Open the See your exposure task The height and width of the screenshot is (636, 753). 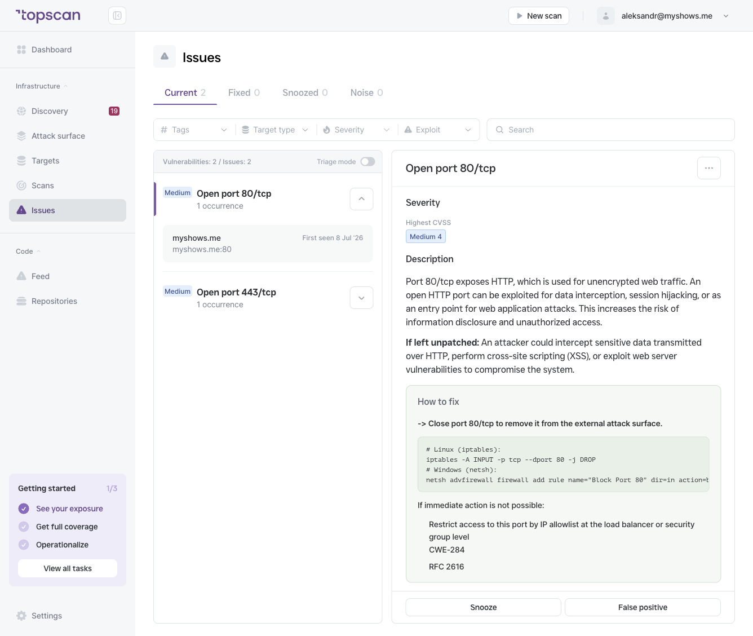[69, 509]
